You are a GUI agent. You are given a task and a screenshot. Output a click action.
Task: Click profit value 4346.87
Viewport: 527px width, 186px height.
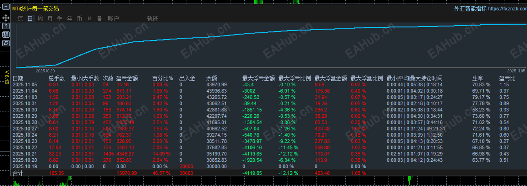click(125, 154)
